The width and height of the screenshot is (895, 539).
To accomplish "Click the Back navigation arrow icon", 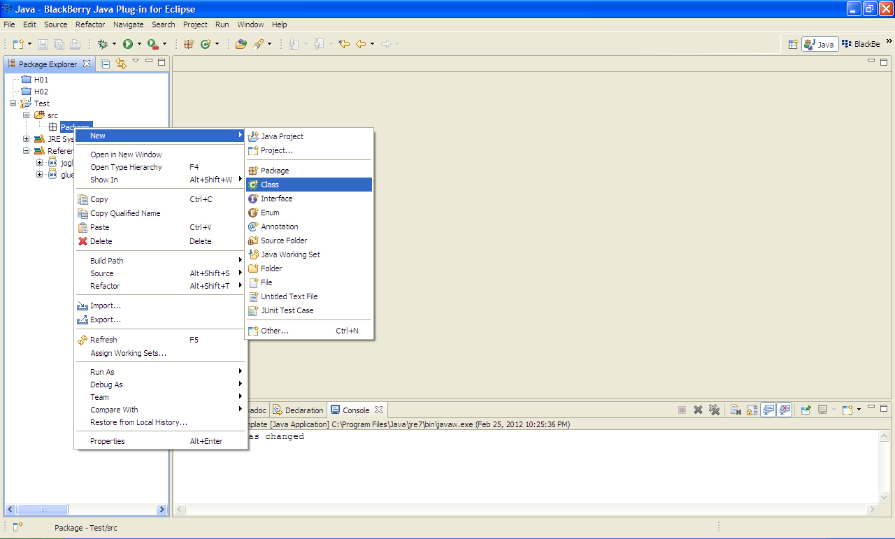I will (361, 44).
